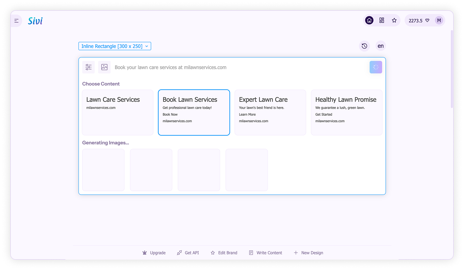Image resolution: width=464 pixels, height=270 pixels.
Task: Click the page vertical scrollbar
Action: coord(452,69)
